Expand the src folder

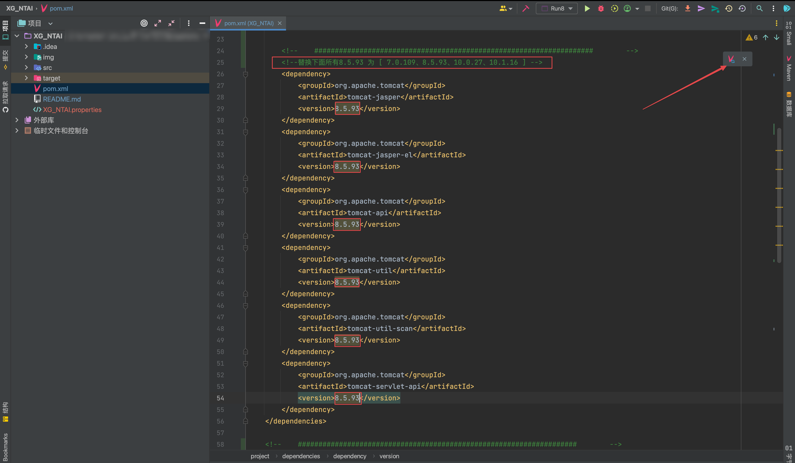27,68
